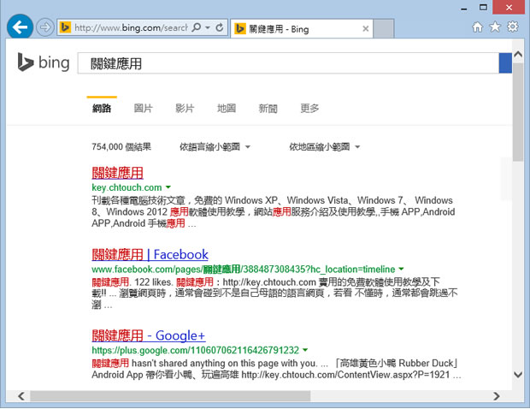The height and width of the screenshot is (409, 530).
Task: Select the 網路 search tab
Action: 102,109
